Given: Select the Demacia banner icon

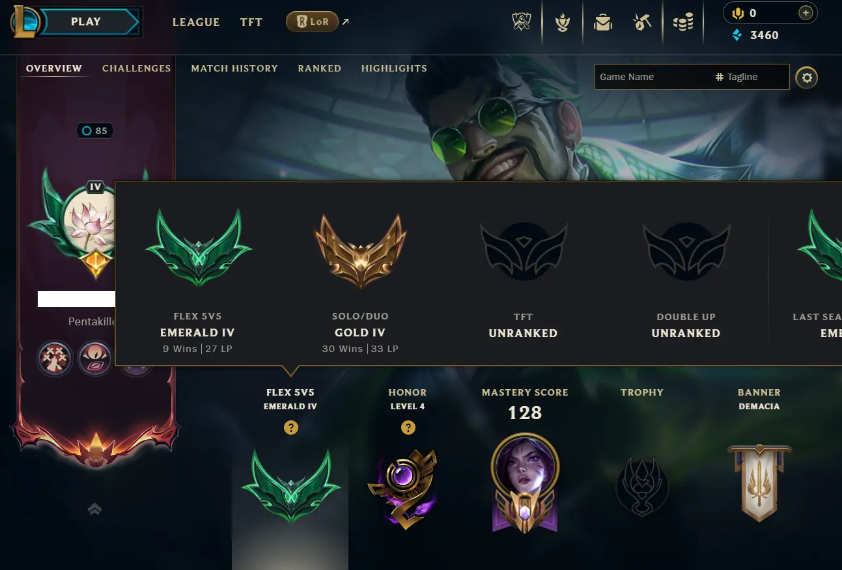Looking at the screenshot, I should tap(759, 483).
